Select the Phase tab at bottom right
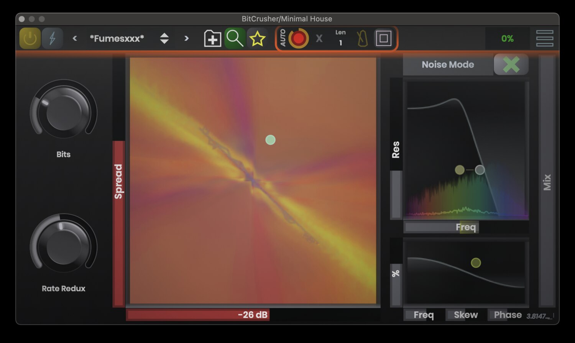The width and height of the screenshot is (575, 343). pyautogui.click(x=506, y=315)
